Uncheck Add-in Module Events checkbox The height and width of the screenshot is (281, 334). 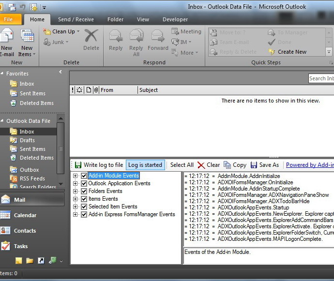pyautogui.click(x=84, y=176)
